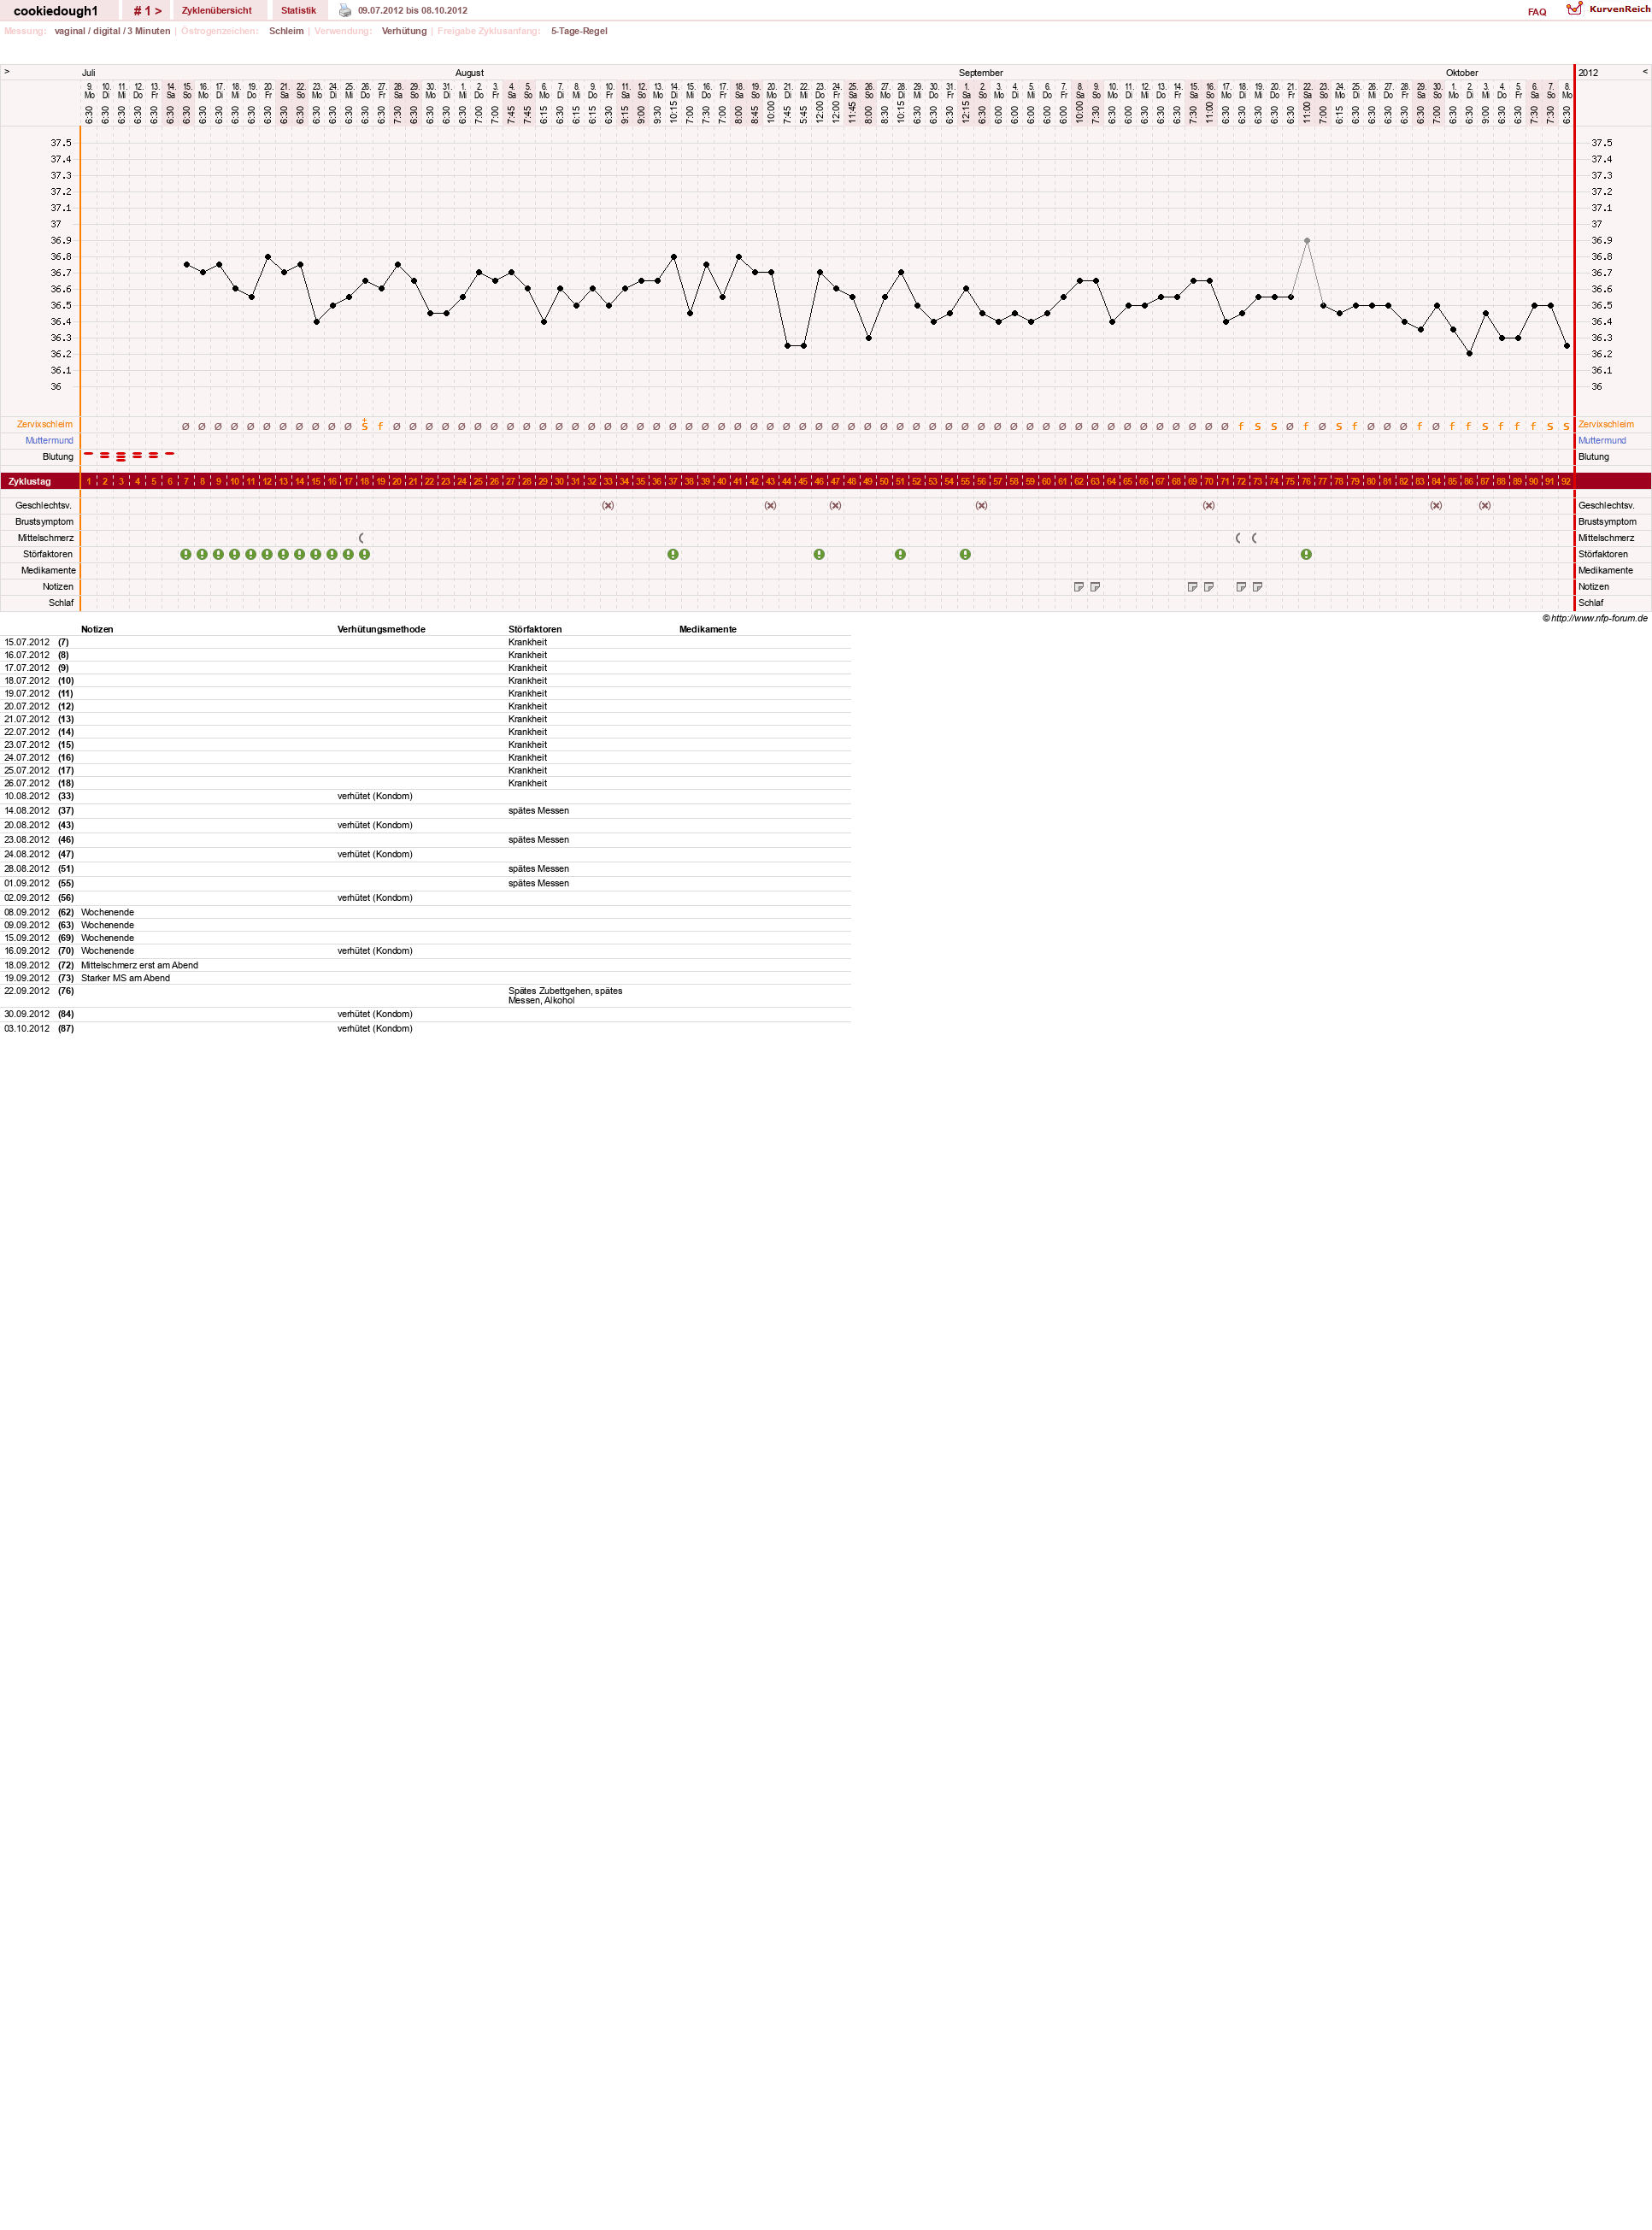Click the Störfaktoren icon on cycle day 76
The height and width of the screenshot is (2230, 1652).
click(x=1306, y=554)
